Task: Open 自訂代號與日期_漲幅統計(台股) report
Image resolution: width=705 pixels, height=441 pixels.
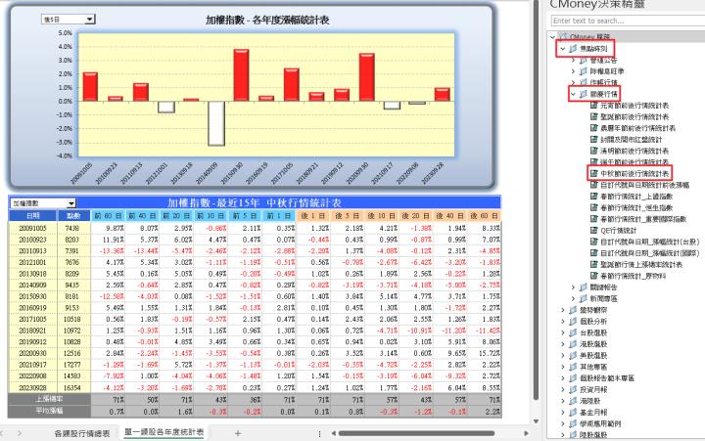Action: 650,242
